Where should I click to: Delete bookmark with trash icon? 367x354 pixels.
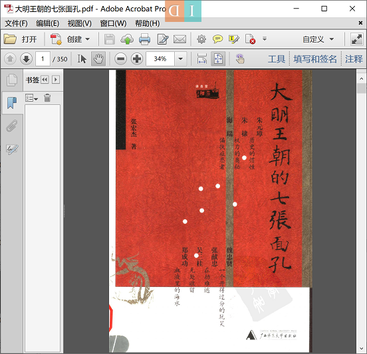point(47,98)
